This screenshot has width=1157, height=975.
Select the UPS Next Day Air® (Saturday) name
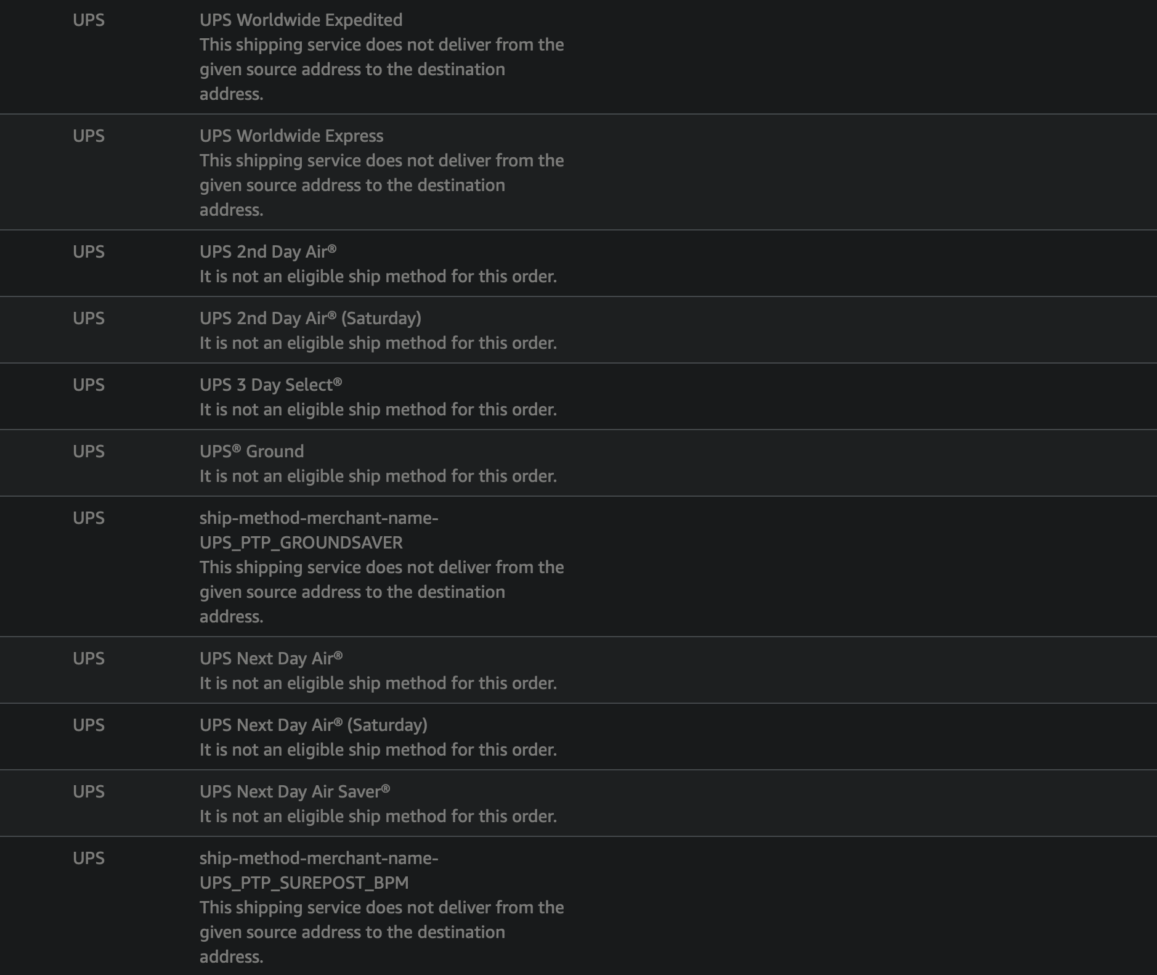(314, 725)
